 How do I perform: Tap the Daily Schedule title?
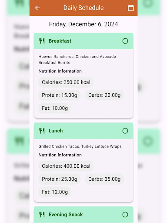pyautogui.click(x=83, y=8)
